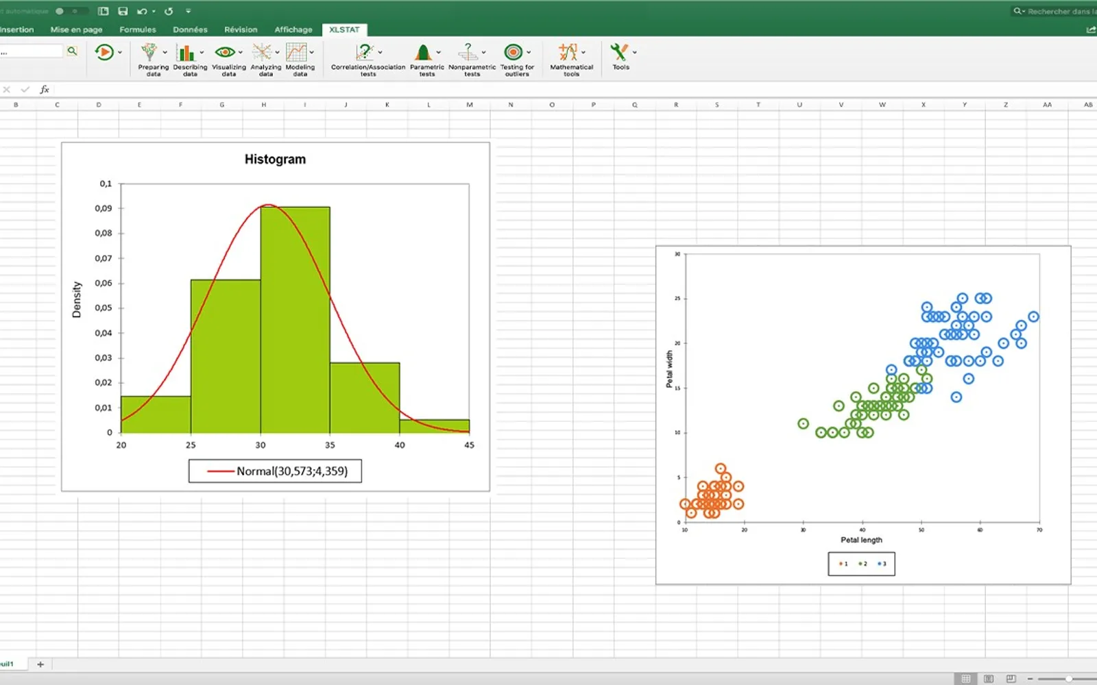Click the XLSTAT search magnifier icon
Image resolution: width=1097 pixels, height=685 pixels.
(x=72, y=51)
